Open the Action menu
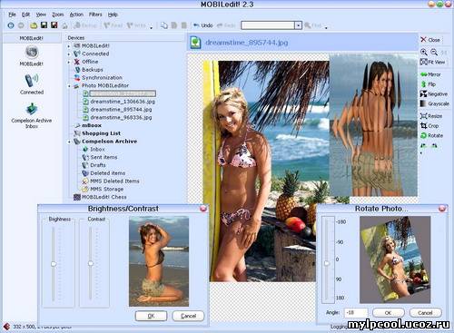This screenshot has height=333, width=454. 76,15
